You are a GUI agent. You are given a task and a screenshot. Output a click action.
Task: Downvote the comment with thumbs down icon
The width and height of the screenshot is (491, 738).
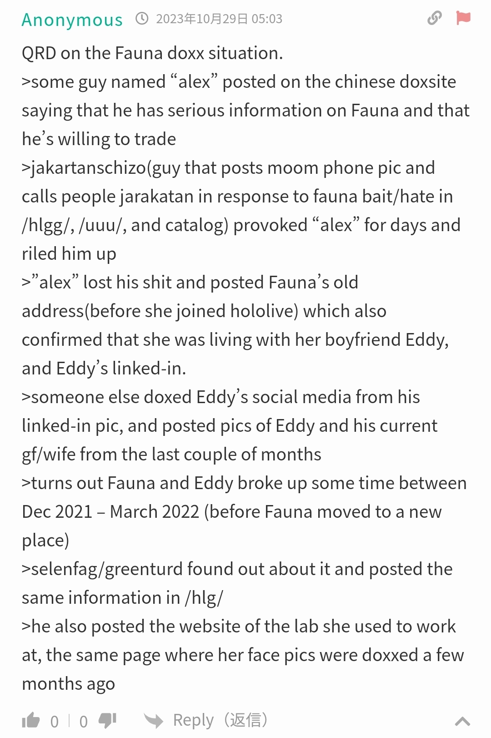tap(108, 721)
